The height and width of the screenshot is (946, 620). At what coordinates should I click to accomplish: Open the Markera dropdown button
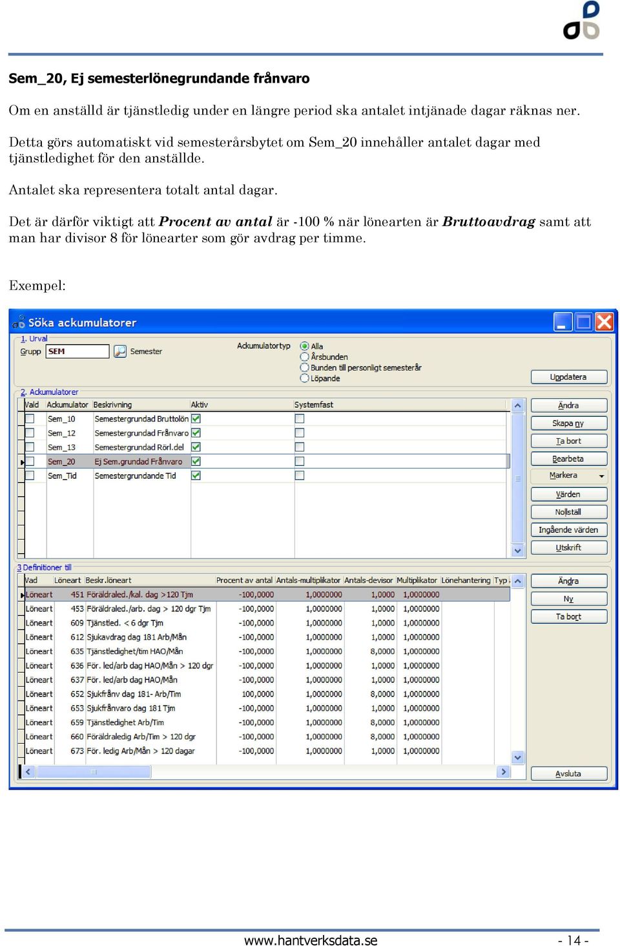(569, 476)
